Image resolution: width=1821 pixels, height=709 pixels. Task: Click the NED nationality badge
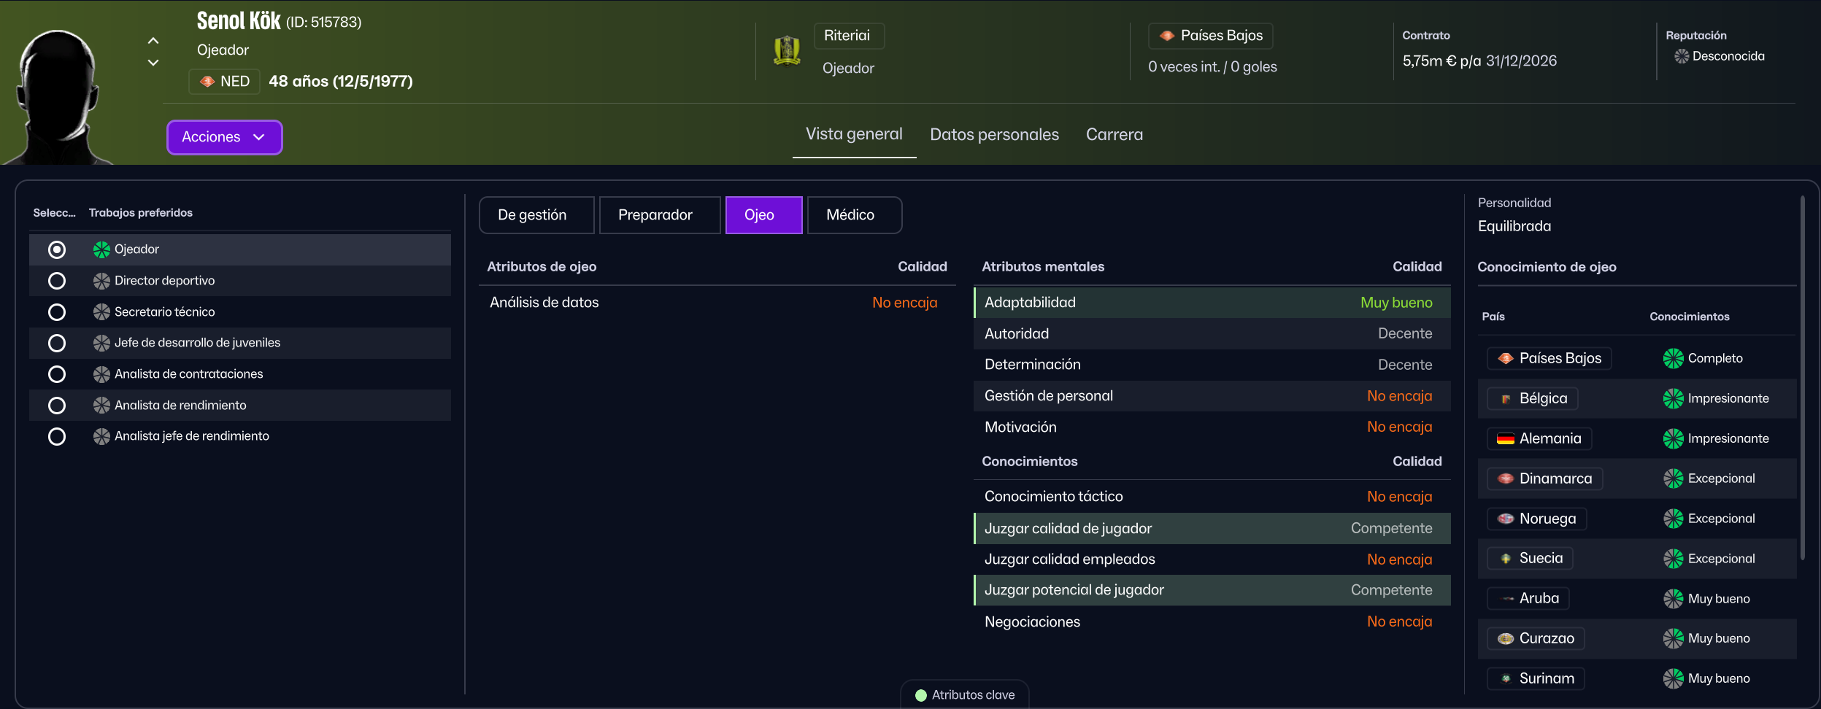[225, 81]
